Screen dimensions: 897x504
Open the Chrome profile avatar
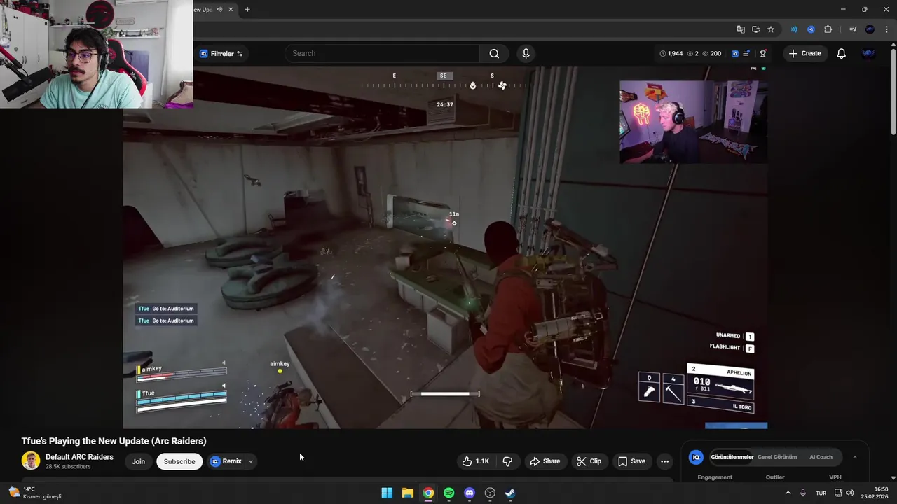tap(870, 29)
